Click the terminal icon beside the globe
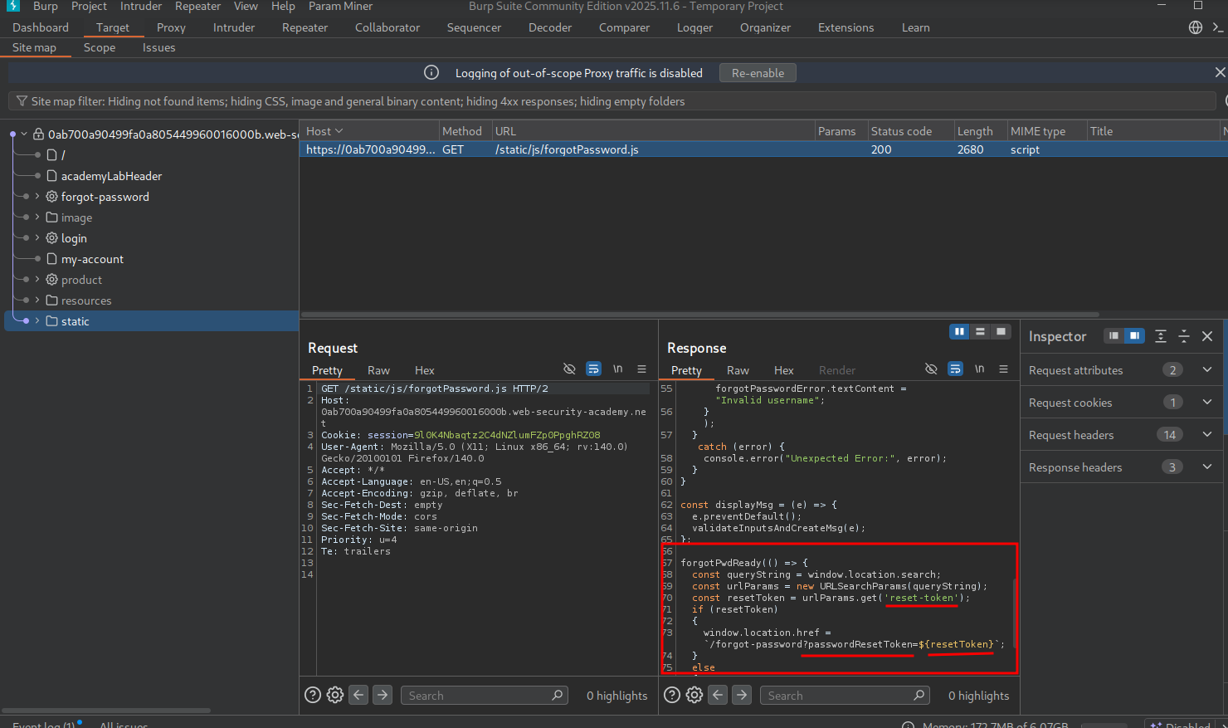Viewport: 1228px width, 728px height. 1218,27
